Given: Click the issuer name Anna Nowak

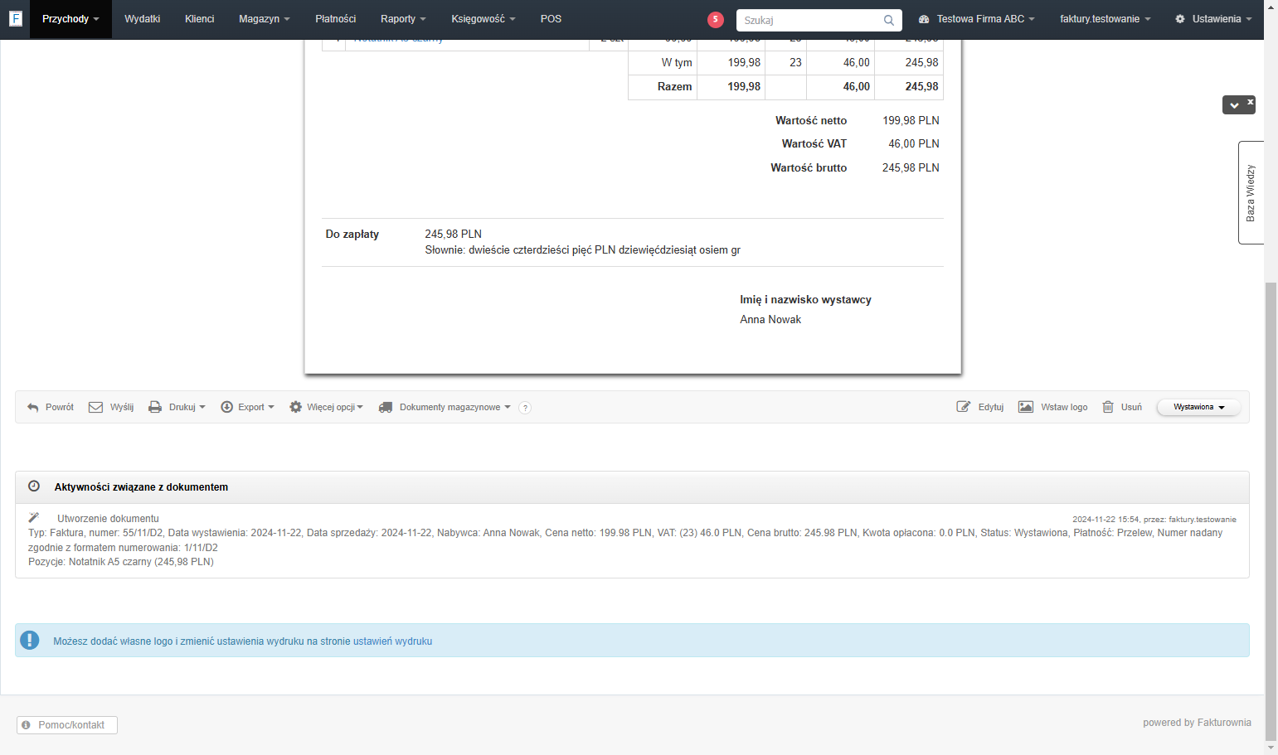Looking at the screenshot, I should 770,319.
